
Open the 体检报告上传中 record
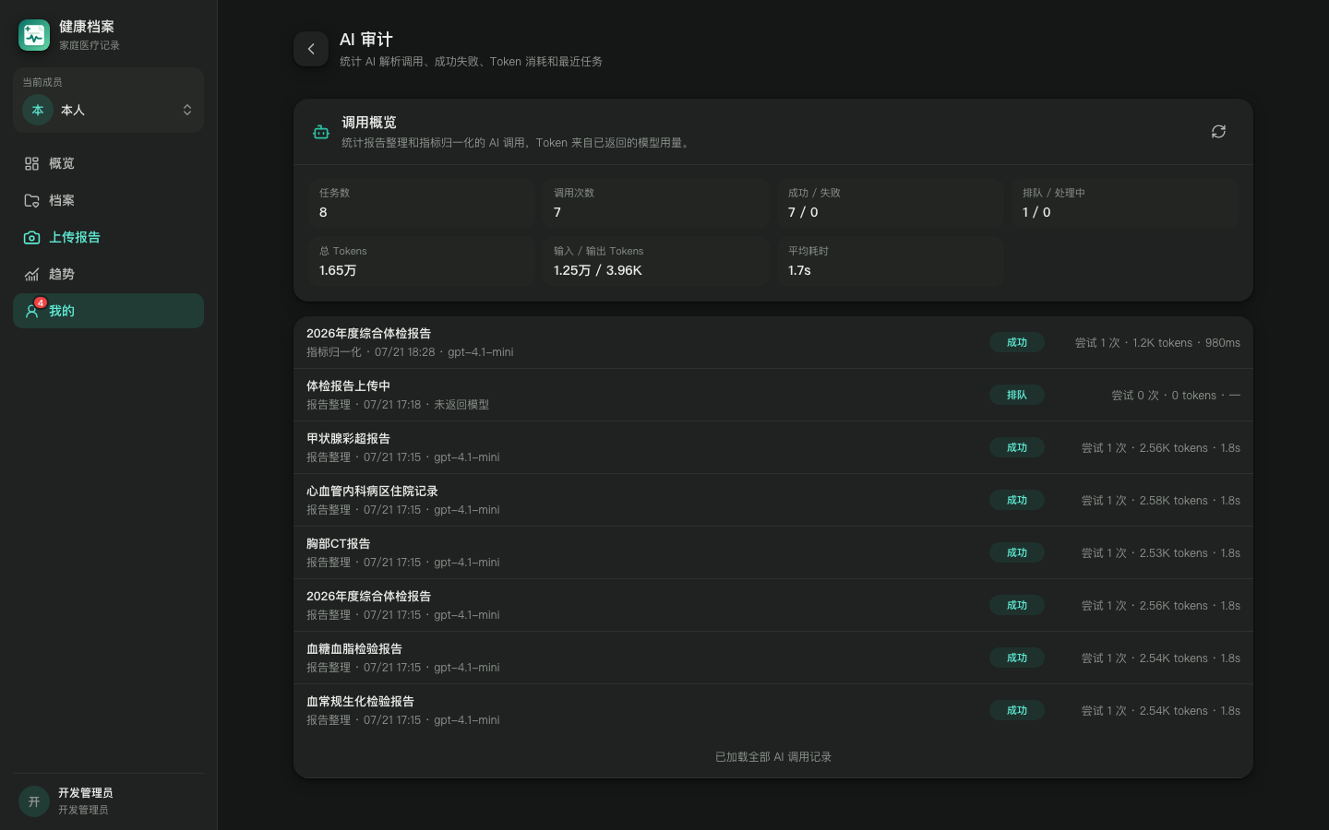coord(773,395)
